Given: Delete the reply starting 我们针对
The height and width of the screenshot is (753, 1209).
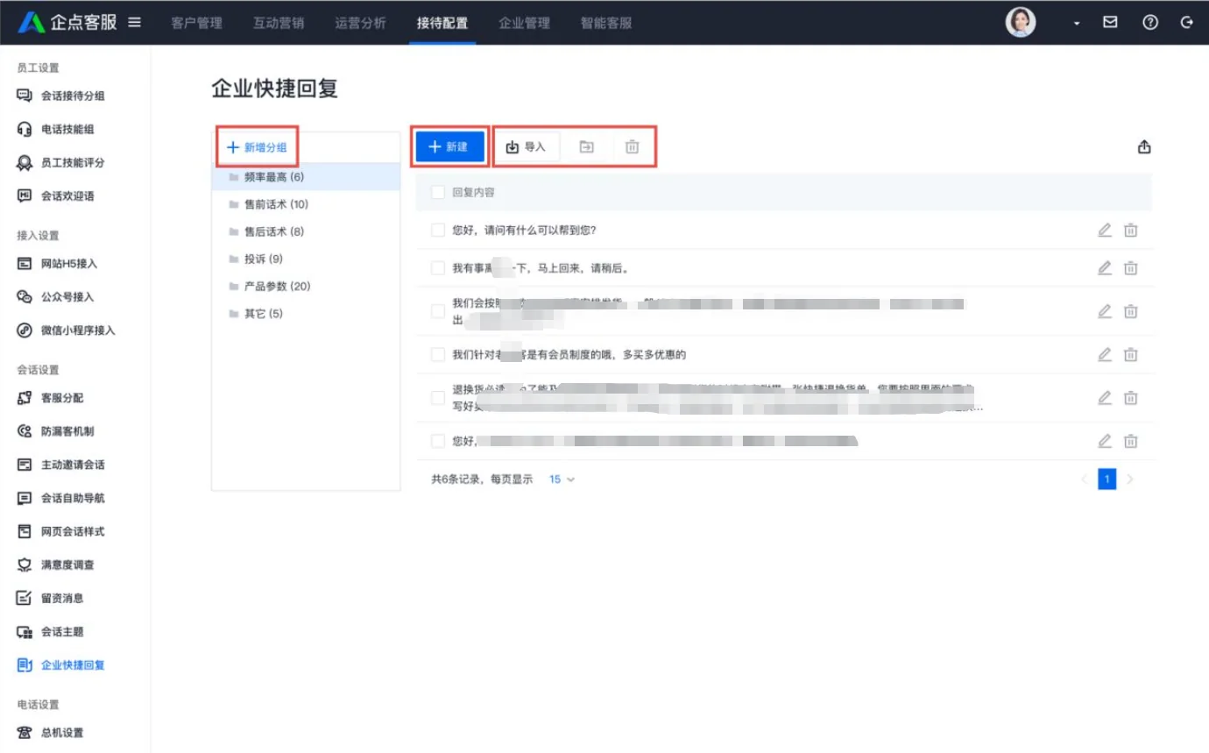Looking at the screenshot, I should pos(1131,355).
